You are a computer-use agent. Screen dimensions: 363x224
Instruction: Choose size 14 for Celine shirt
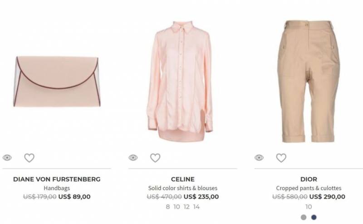pos(196,207)
